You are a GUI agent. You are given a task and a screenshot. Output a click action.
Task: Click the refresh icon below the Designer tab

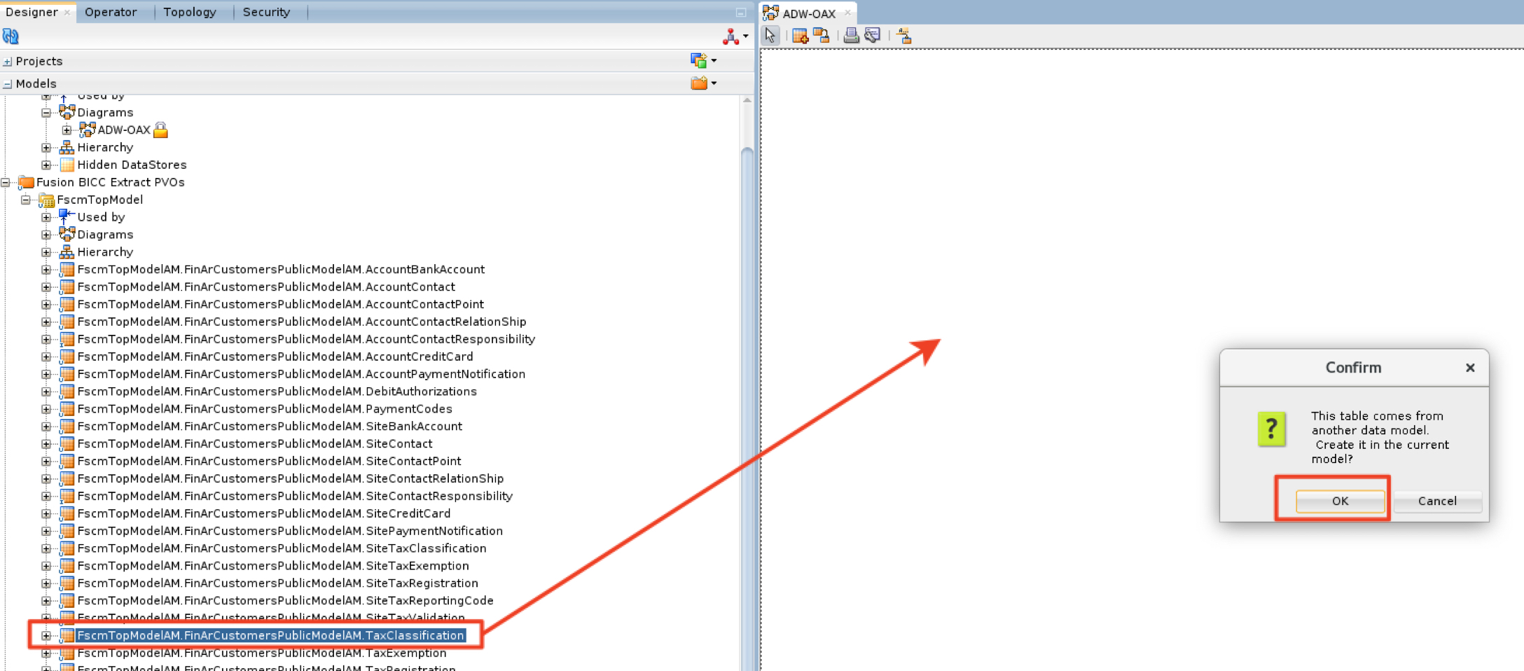[x=11, y=36]
